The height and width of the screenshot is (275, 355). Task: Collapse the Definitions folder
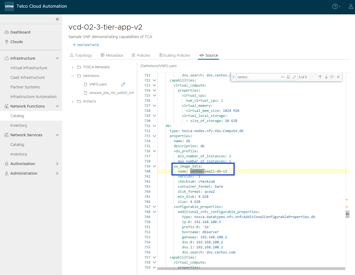point(73,76)
